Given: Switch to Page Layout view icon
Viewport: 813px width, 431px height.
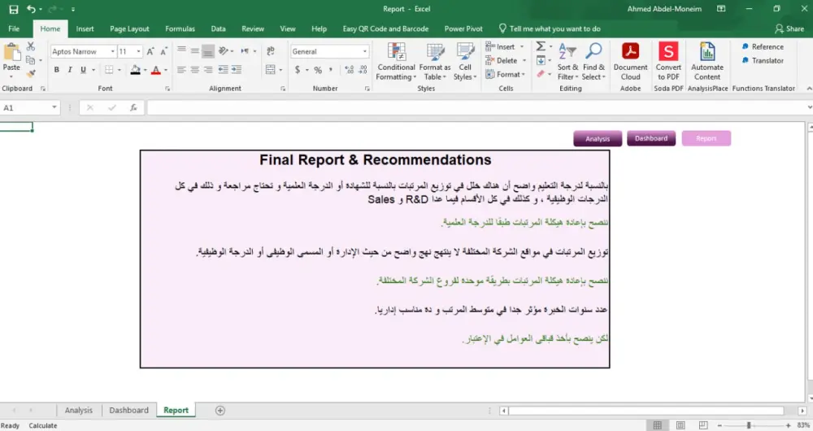Looking at the screenshot, I should click(680, 425).
